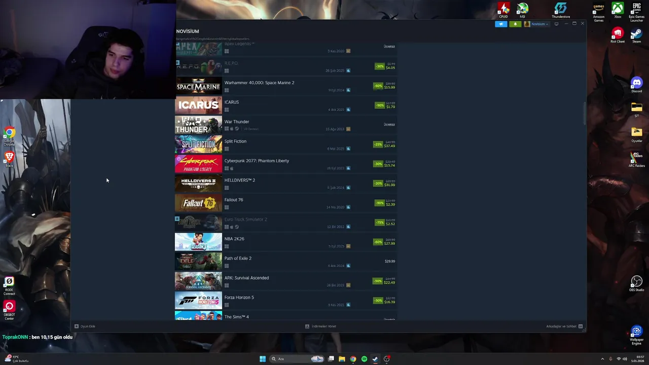
Task: Open the Steam desktop shortcut
Action: point(637,35)
